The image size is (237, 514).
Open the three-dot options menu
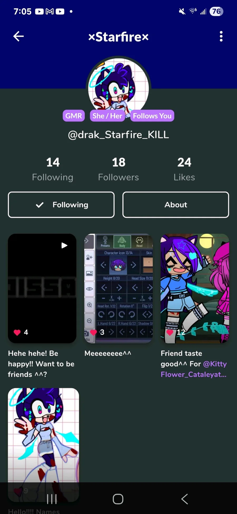(x=221, y=36)
